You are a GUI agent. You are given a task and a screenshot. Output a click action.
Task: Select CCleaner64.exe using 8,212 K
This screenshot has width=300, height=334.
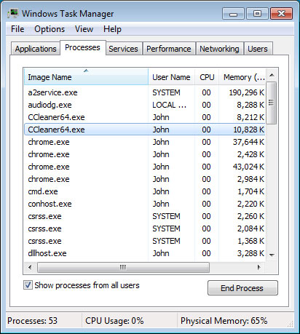145,117
